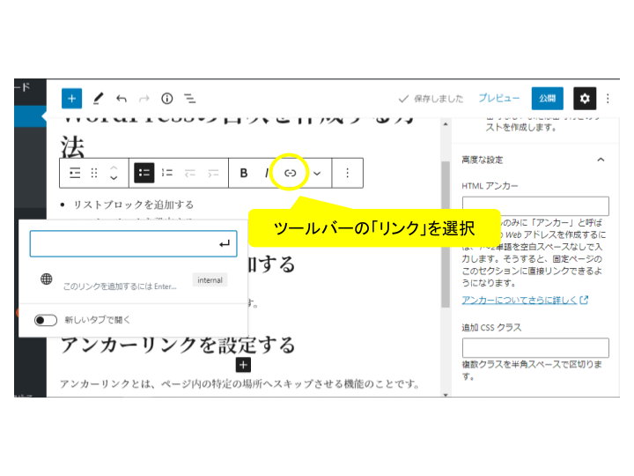Click the blue 公開 publish button

(547, 99)
